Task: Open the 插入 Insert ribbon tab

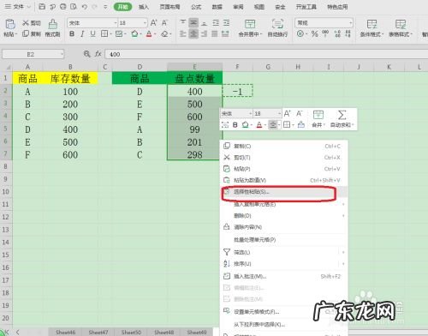Action: click(x=144, y=7)
